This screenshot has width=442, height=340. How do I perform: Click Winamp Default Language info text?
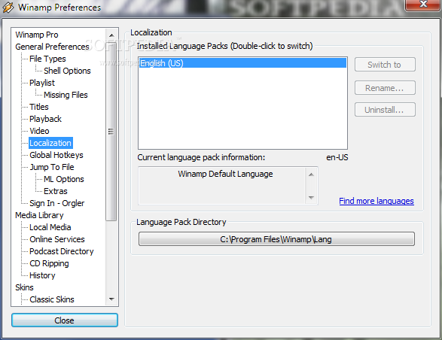pyautogui.click(x=225, y=174)
